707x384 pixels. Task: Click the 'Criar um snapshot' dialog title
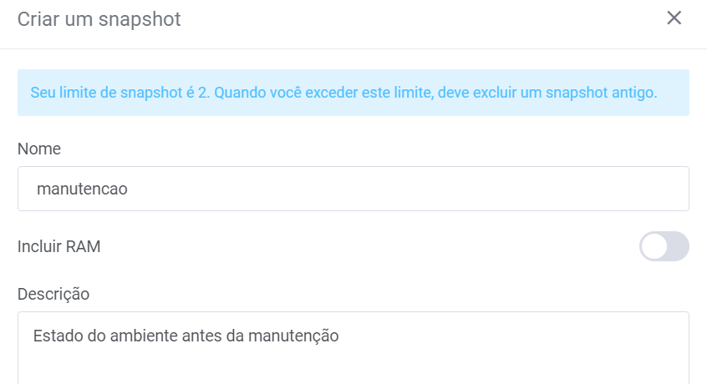[99, 18]
